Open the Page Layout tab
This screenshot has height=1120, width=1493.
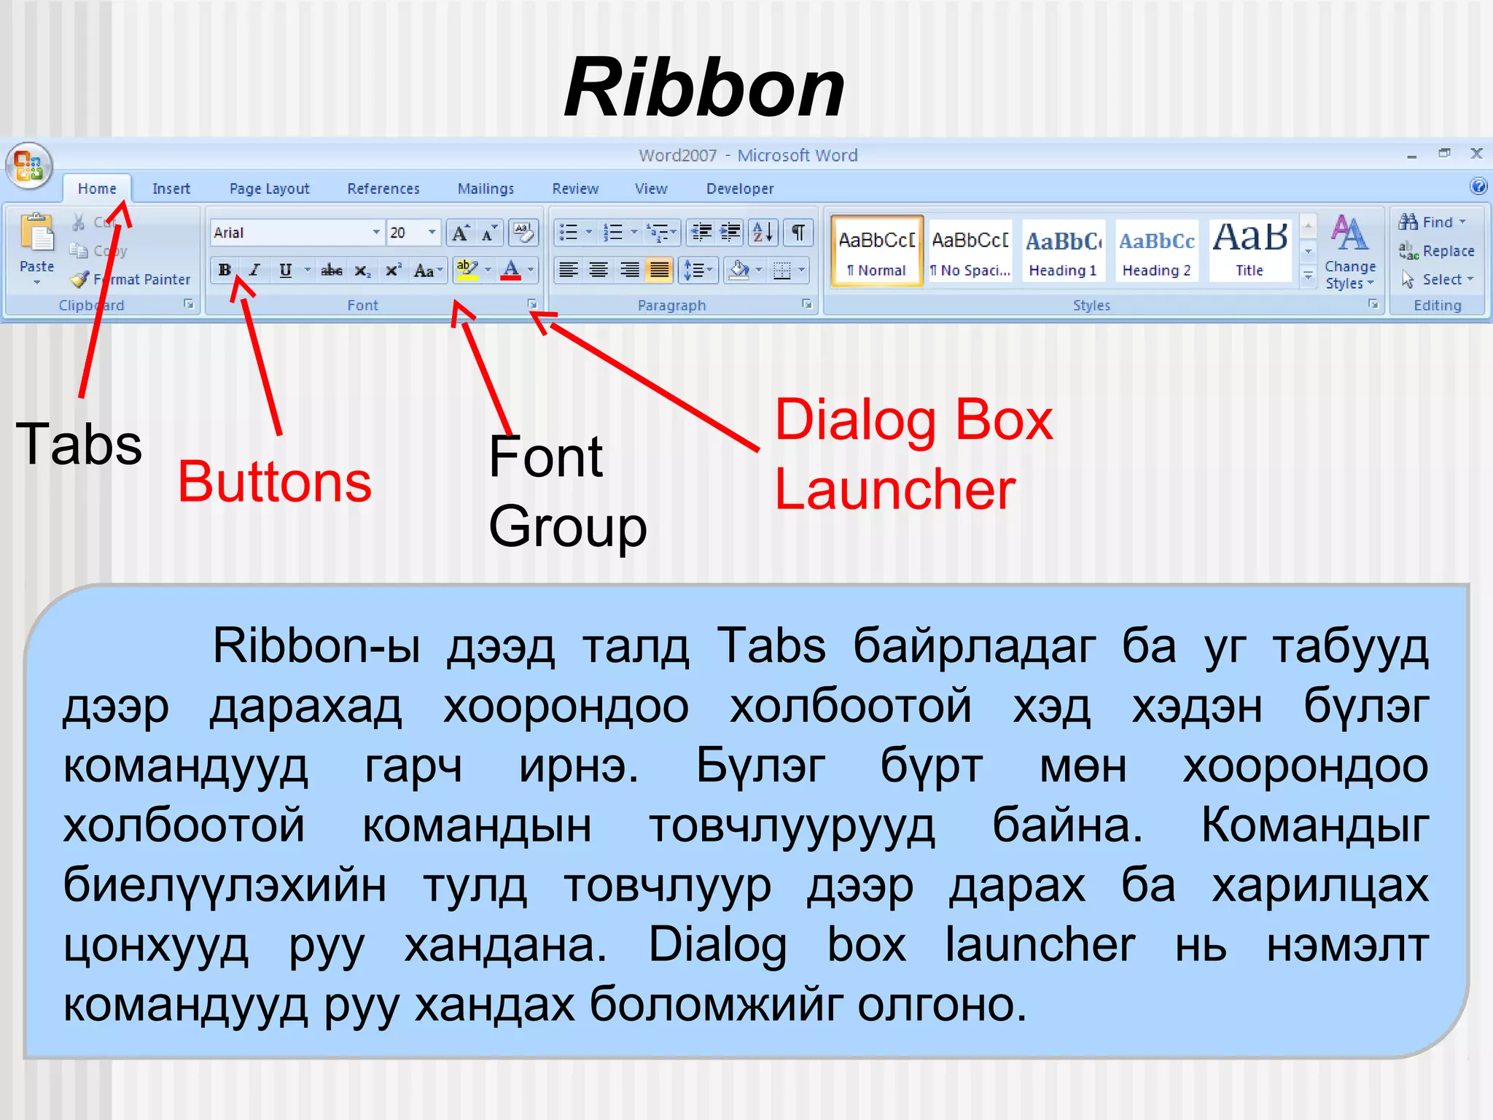pos(269,188)
